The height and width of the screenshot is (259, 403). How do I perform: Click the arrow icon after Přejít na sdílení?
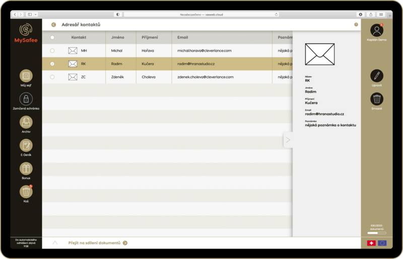pos(125,243)
